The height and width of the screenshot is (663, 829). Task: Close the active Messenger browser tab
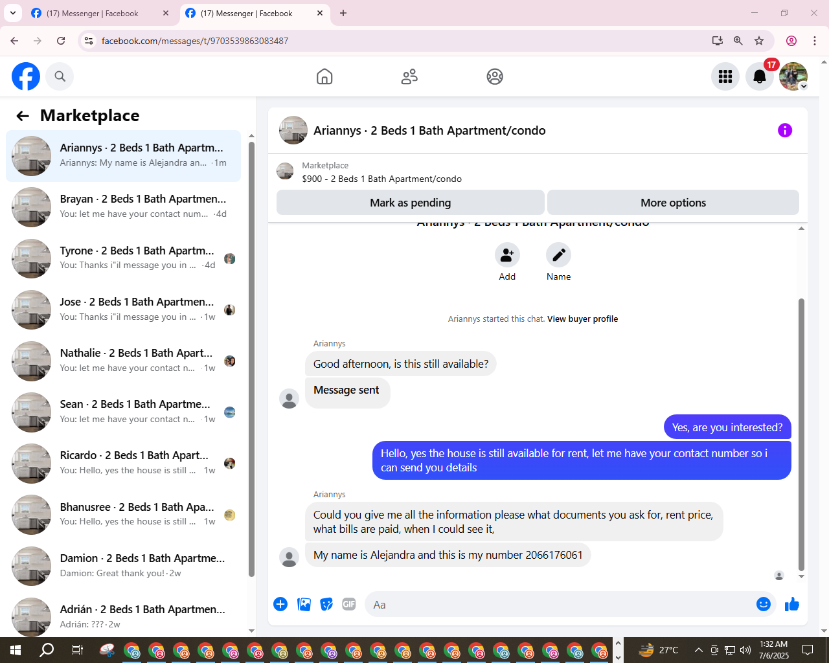(320, 13)
